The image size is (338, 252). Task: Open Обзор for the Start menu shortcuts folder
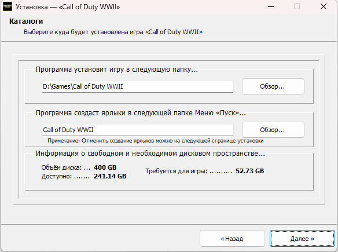273,130
